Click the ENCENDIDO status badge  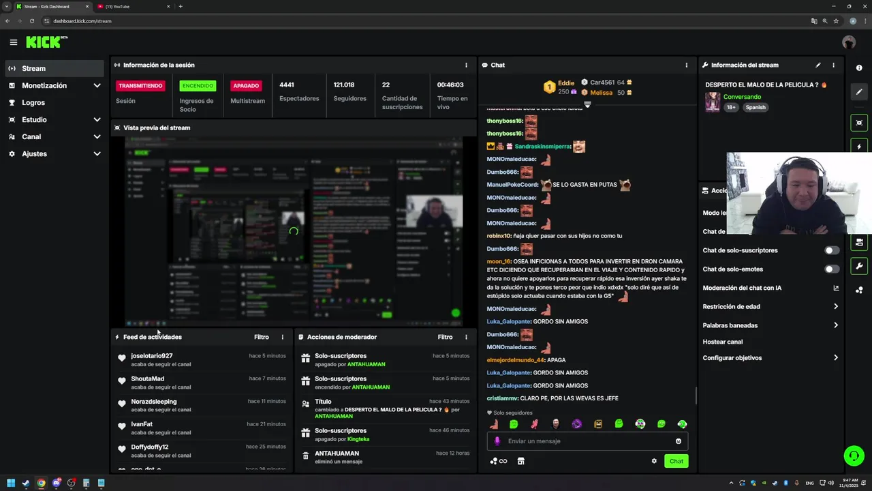click(x=198, y=86)
